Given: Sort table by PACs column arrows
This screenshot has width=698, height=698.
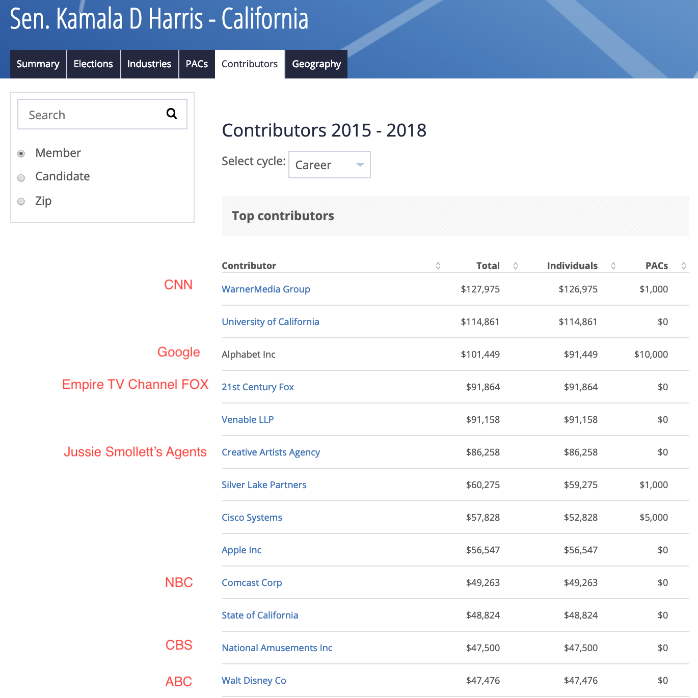Looking at the screenshot, I should click(x=684, y=265).
